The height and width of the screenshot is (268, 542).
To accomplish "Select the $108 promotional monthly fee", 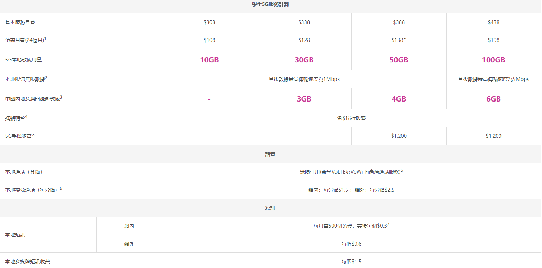I will click(x=209, y=40).
